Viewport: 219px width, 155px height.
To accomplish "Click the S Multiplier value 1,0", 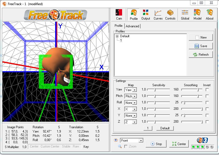I will 24,147.
